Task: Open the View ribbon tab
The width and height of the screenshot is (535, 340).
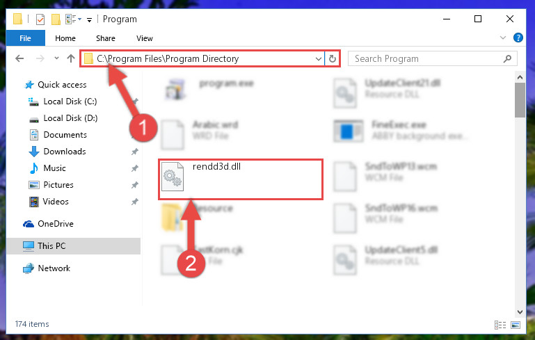Action: click(144, 38)
